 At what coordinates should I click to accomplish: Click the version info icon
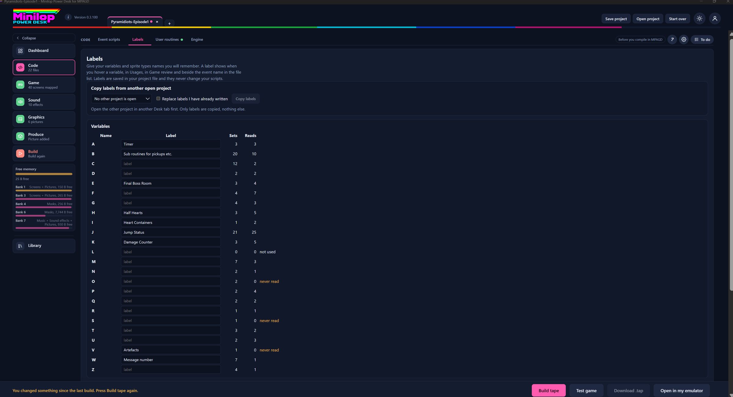click(x=68, y=17)
